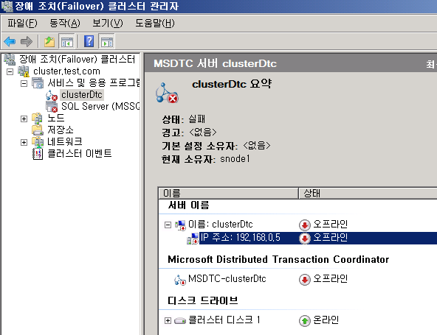
Task: Click the title bar app icon
Action: tap(7, 7)
